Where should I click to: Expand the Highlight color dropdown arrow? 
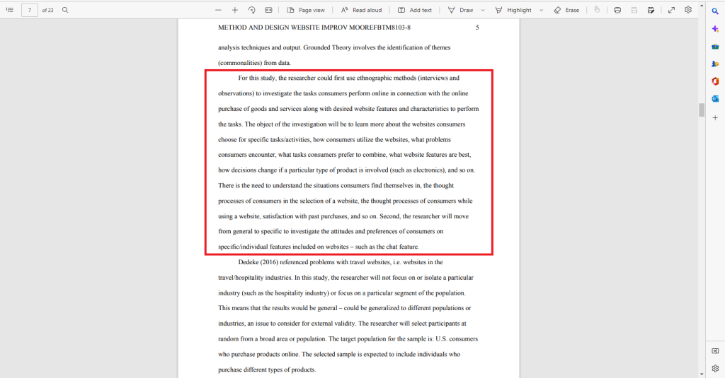click(x=542, y=10)
